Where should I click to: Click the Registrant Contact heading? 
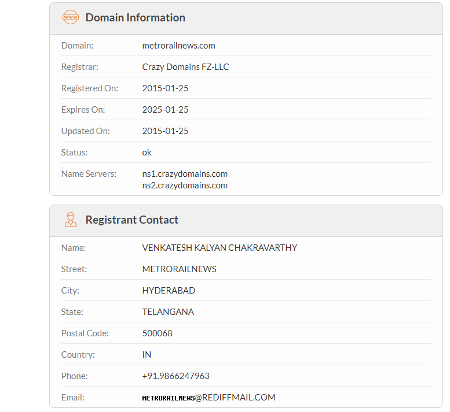point(131,220)
